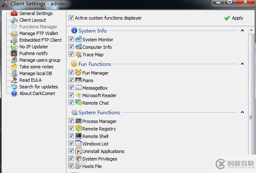Viewport: 256px width, 173px height.
Task: Click the Manage users group icon
Action: tap(14, 60)
